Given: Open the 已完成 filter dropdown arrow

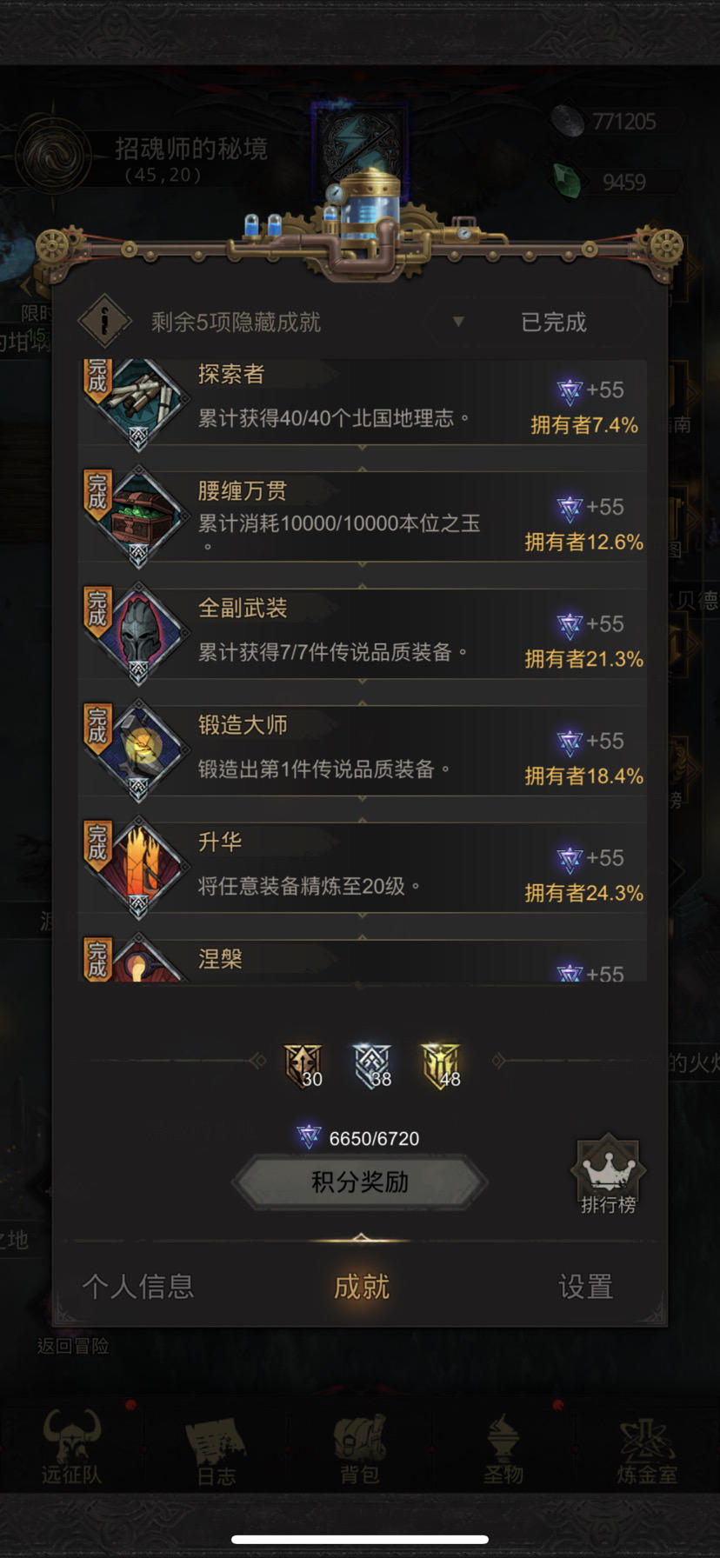Looking at the screenshot, I should (458, 322).
